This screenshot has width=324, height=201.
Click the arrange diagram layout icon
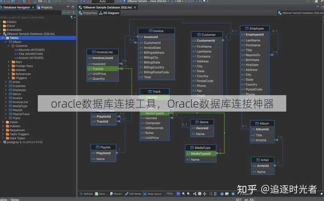click(195, 194)
